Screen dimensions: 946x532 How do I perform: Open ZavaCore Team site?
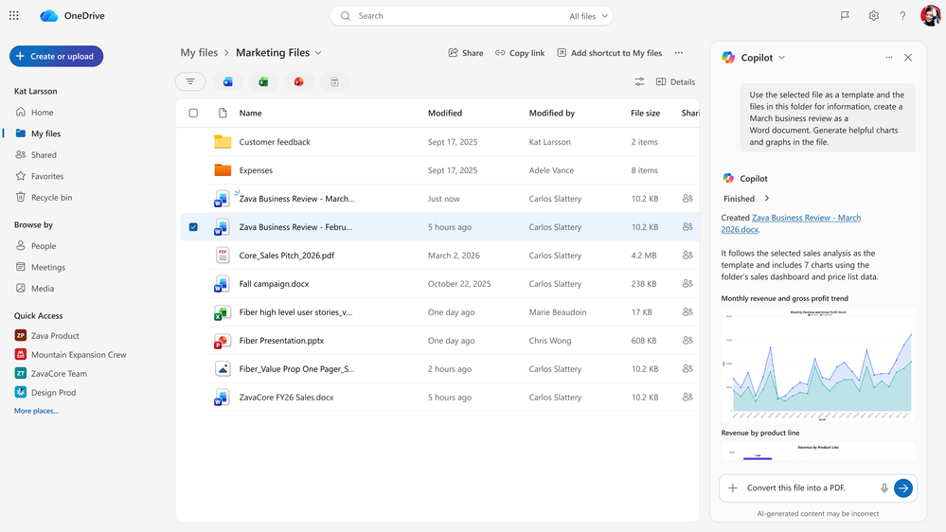click(51, 373)
